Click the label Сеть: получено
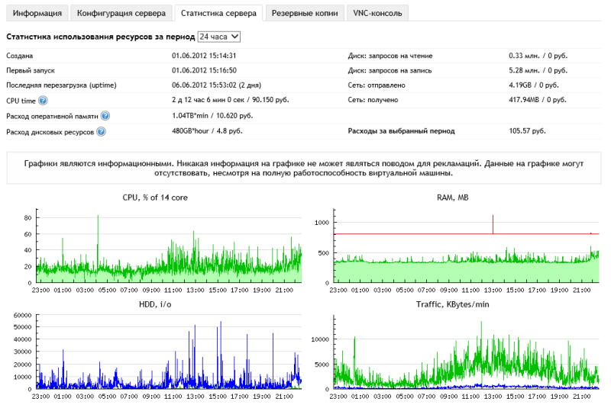Viewport: 611px width, 408px height. tap(373, 100)
